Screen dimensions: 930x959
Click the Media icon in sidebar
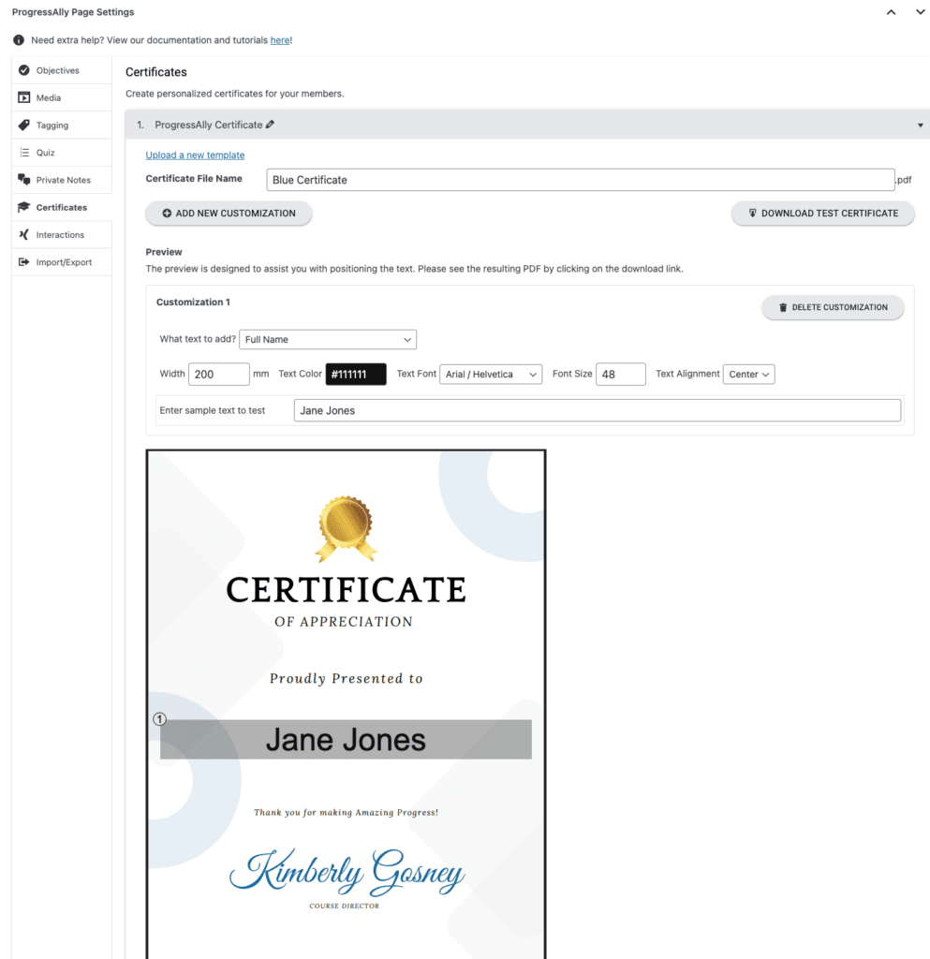pyautogui.click(x=24, y=97)
